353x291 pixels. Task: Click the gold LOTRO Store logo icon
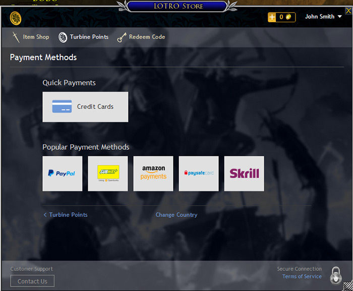click(x=16, y=18)
